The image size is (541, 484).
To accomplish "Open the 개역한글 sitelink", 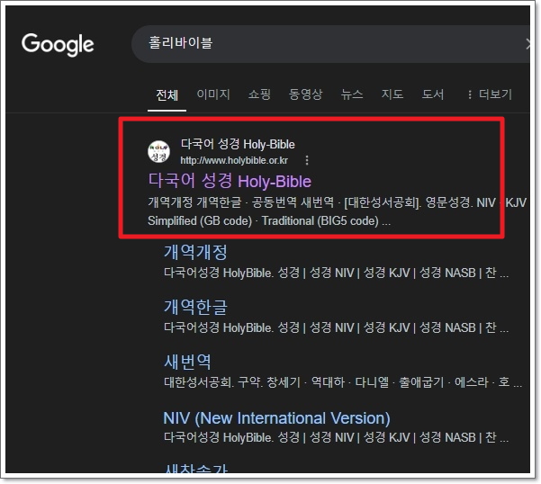I will 195,307.
